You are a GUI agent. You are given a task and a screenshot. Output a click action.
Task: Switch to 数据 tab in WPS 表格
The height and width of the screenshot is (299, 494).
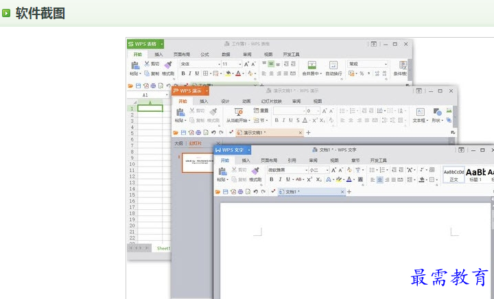pos(226,54)
